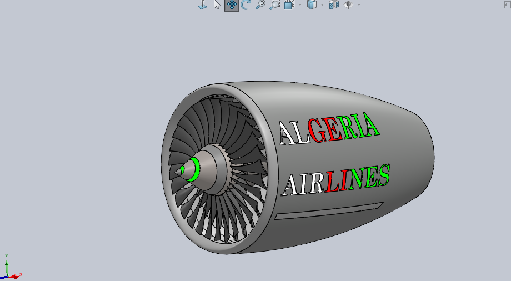Viewport: 511px width, 281px height.
Task: Toggle the Pan view tool
Action: 232,5
